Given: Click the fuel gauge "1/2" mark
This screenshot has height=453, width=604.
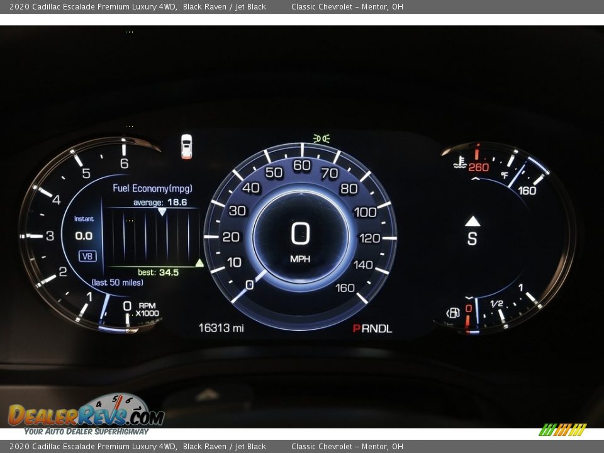Looking at the screenshot, I should point(496,303).
